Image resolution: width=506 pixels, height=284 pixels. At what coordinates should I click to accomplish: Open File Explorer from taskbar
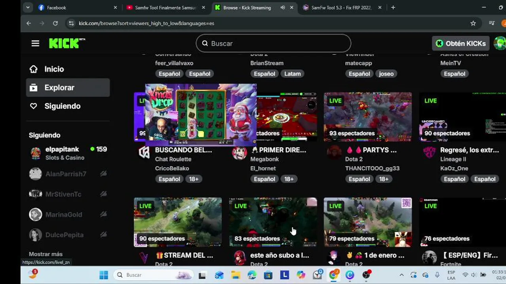[236, 275]
